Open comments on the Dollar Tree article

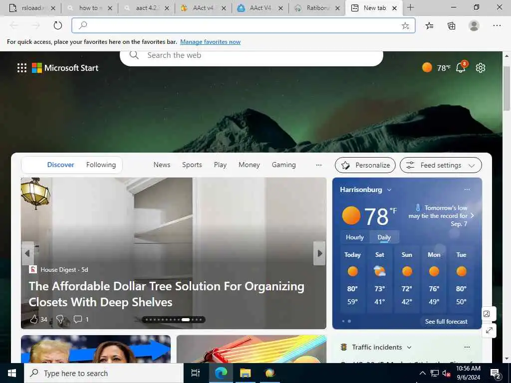pos(81,319)
